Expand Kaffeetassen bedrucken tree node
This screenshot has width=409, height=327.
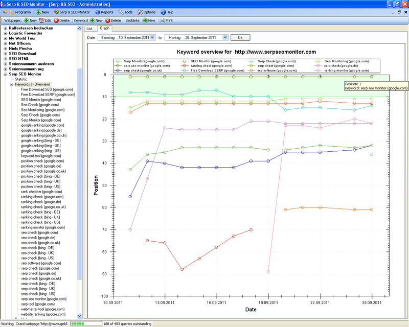click(x=5, y=28)
